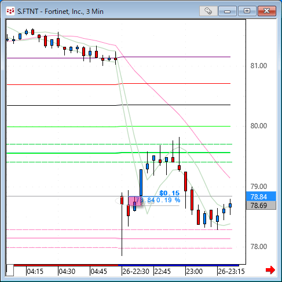Select the blue 78.84 price label
Viewport: 282px width, 282px height.
tap(261, 196)
